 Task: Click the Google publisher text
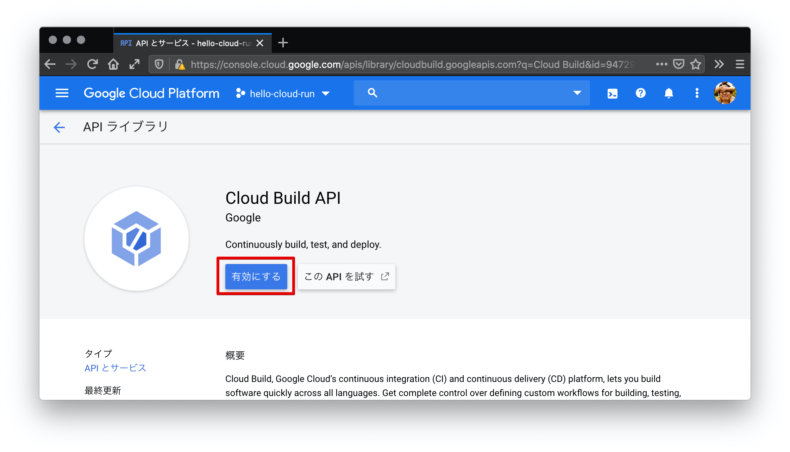(243, 218)
